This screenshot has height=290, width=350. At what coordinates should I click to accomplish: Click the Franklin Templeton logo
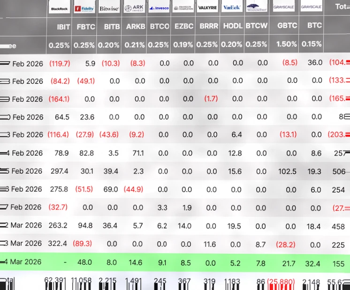(x=183, y=7)
